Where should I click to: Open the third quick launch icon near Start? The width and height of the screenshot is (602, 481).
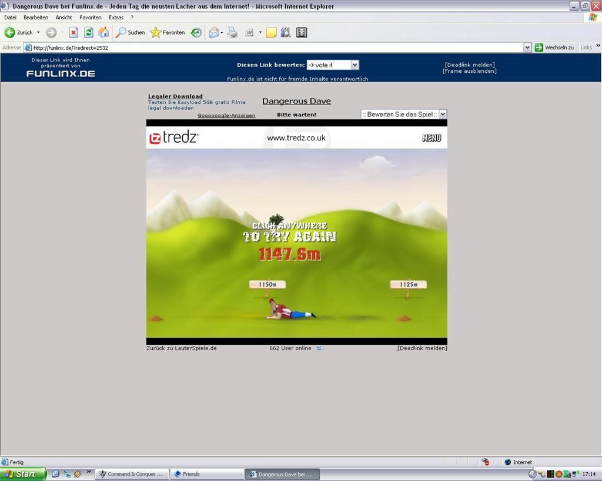coord(78,474)
